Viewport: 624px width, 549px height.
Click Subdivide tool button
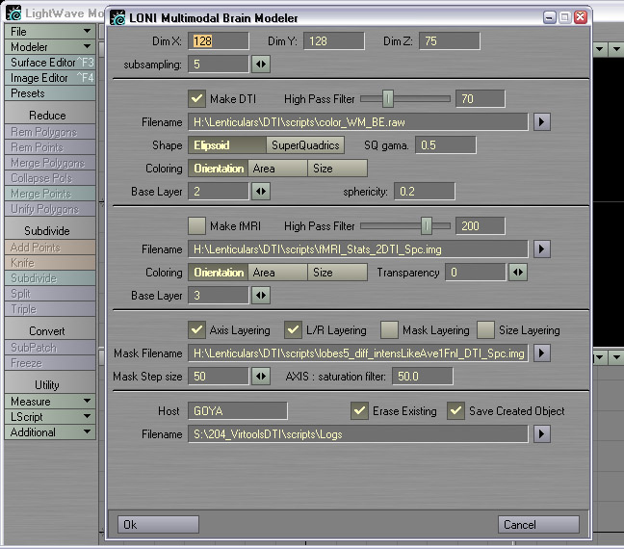pyautogui.click(x=50, y=278)
